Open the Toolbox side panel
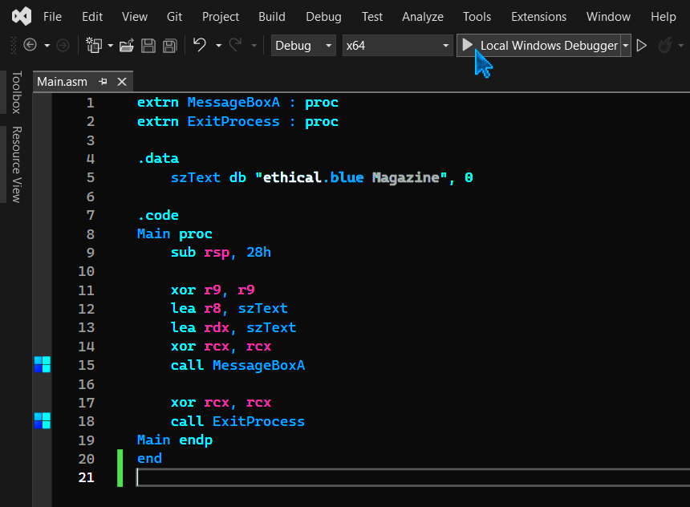This screenshot has height=507, width=690. pyautogui.click(x=16, y=92)
